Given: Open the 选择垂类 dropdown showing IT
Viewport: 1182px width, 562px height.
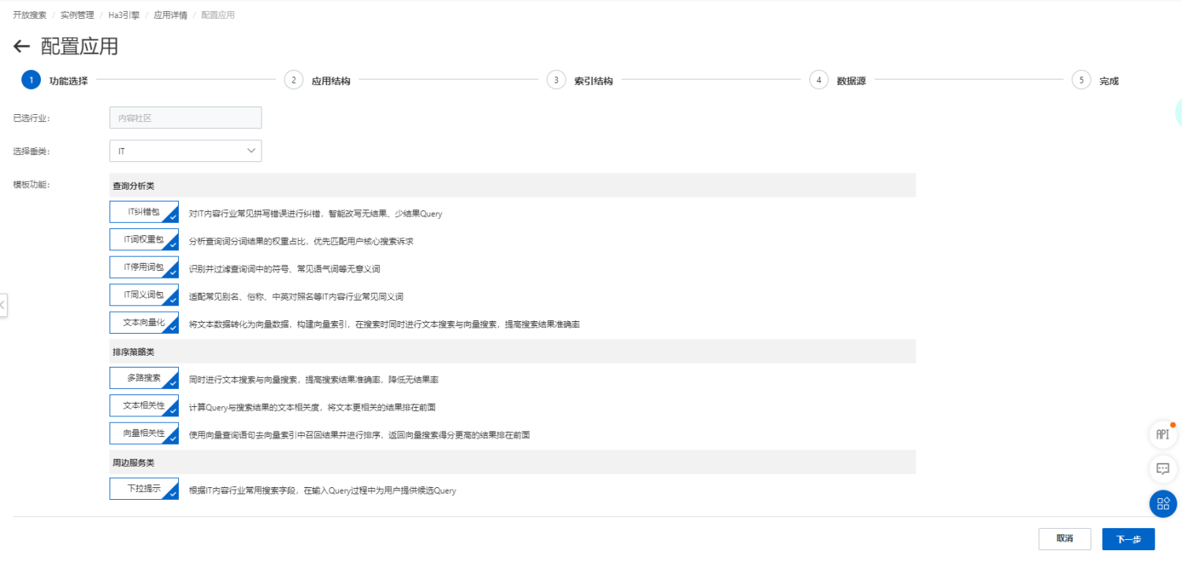Looking at the screenshot, I should tap(185, 150).
